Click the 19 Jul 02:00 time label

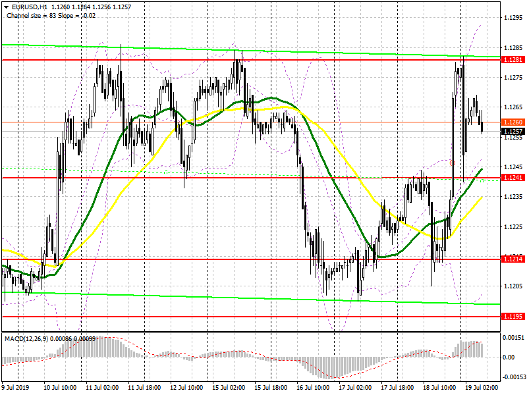pos(482,388)
